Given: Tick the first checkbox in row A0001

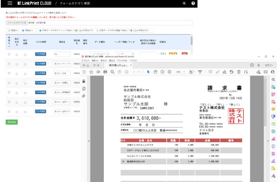Looking at the screenshot, I should [9, 54].
